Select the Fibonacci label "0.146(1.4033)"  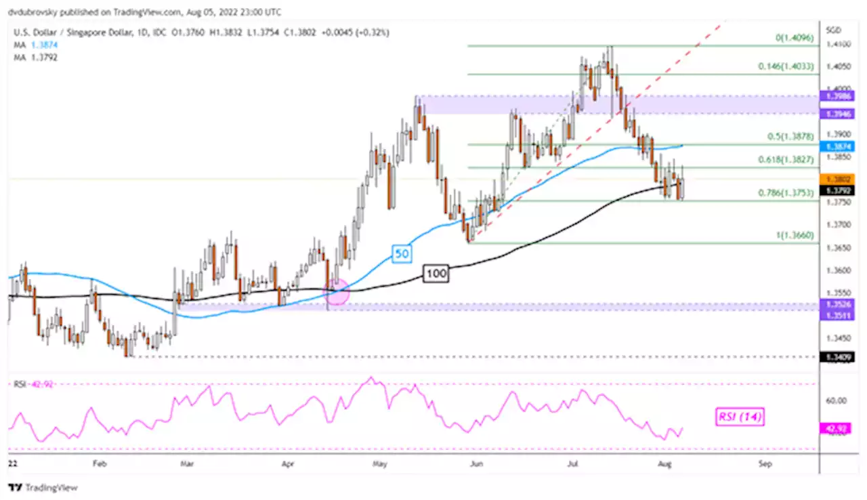point(785,67)
